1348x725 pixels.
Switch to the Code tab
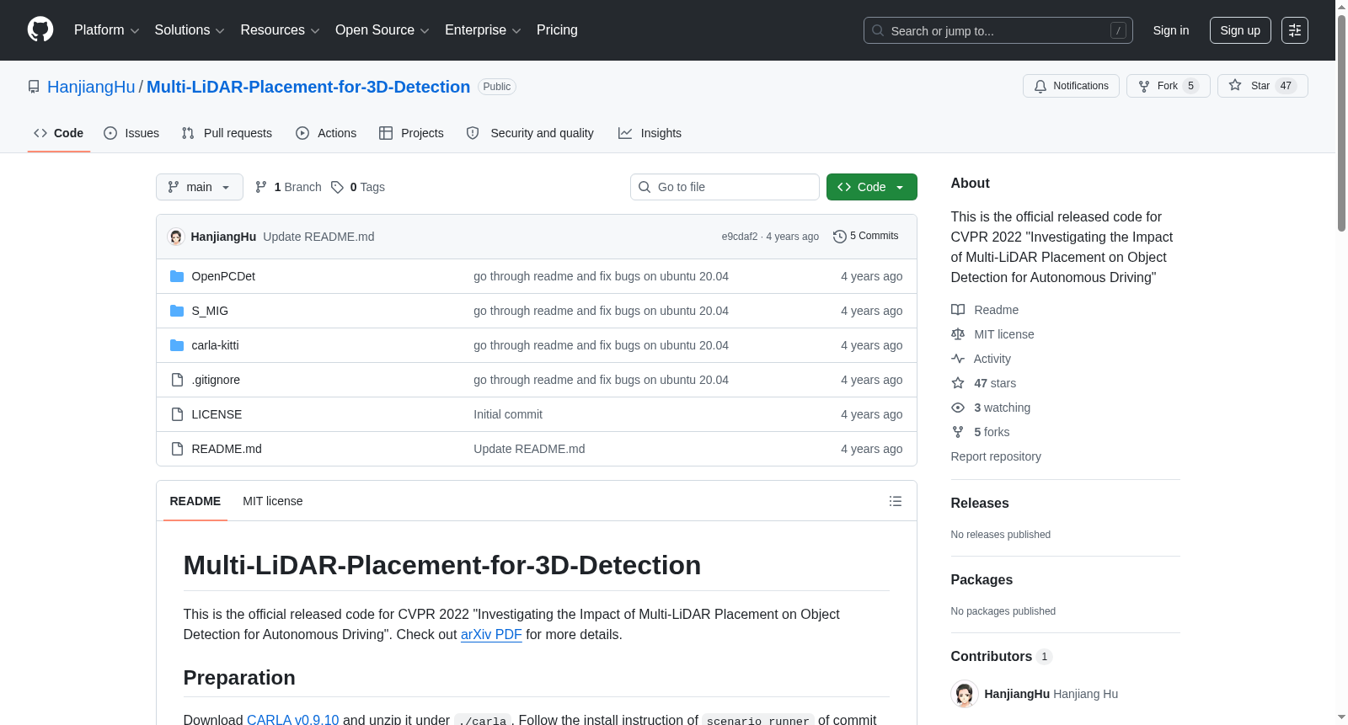(59, 133)
